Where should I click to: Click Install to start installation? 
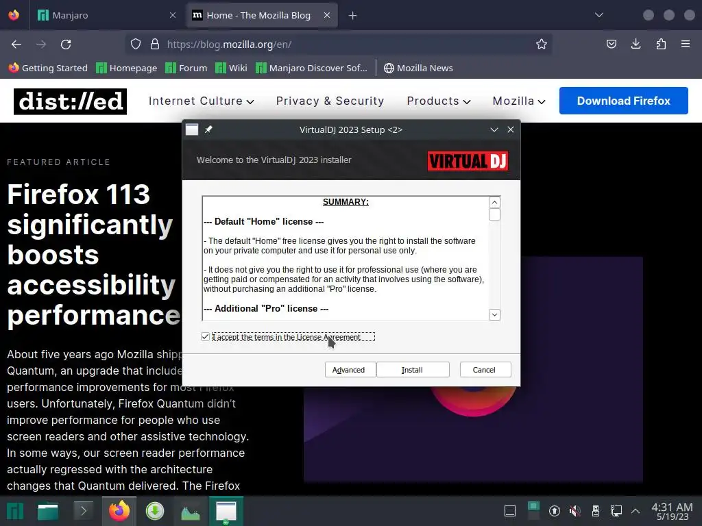pyautogui.click(x=413, y=370)
